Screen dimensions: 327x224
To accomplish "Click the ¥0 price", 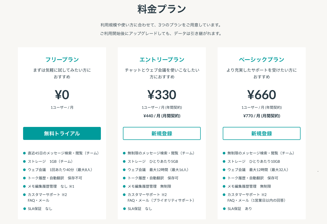I will (62, 95).
